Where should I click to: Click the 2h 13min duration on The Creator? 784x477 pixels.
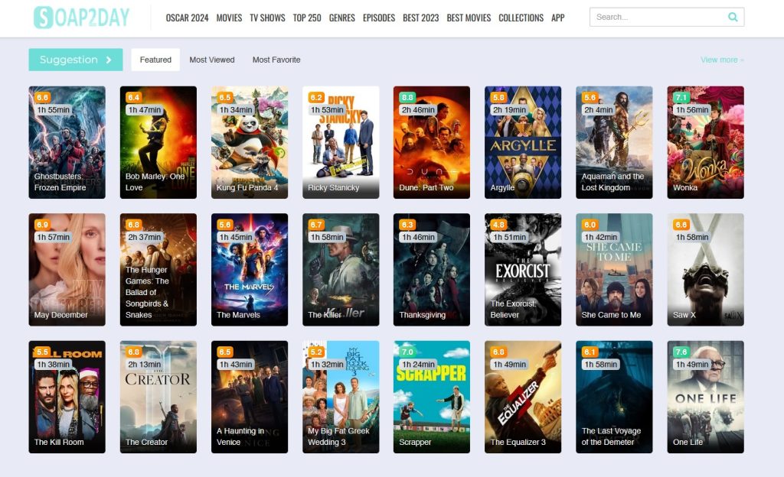click(x=145, y=364)
